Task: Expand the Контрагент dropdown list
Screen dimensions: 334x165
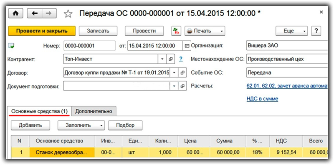Action: pos(162,59)
